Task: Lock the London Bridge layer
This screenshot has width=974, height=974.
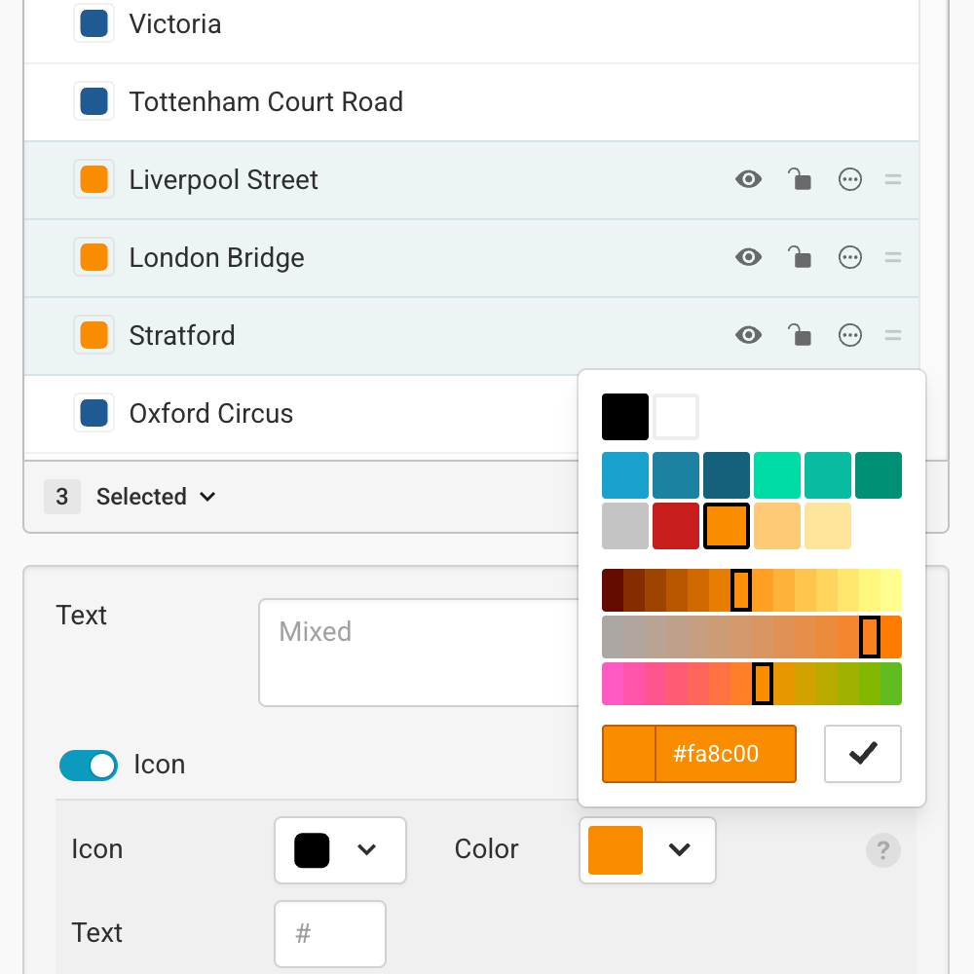Action: pos(800,257)
